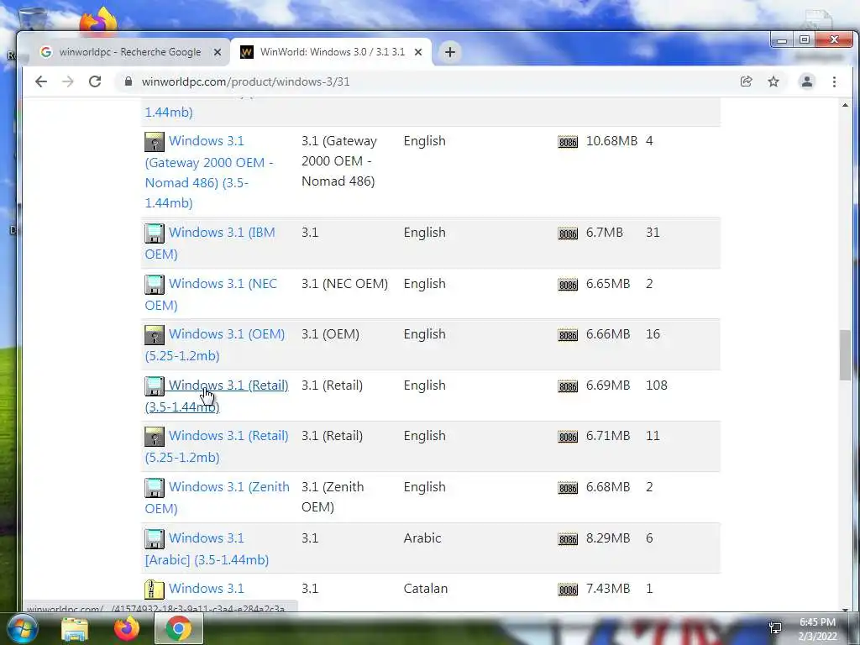
Task: Open a new tab with plus button
Action: [450, 52]
